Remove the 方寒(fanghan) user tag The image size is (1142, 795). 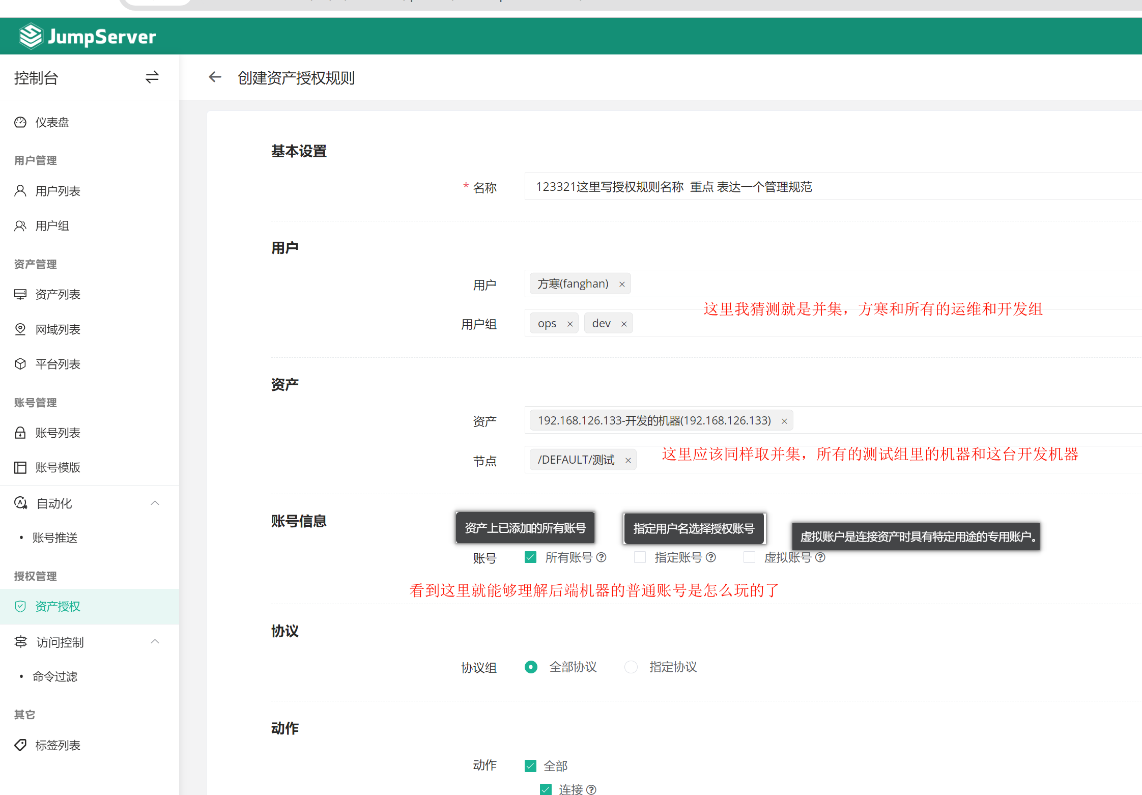(621, 285)
